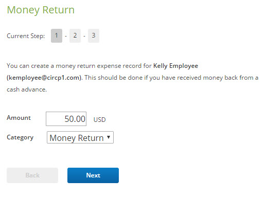Viewport: 267px width, 197px height.
Task: Jump to step 2 in the step indicator
Action: pos(75,35)
